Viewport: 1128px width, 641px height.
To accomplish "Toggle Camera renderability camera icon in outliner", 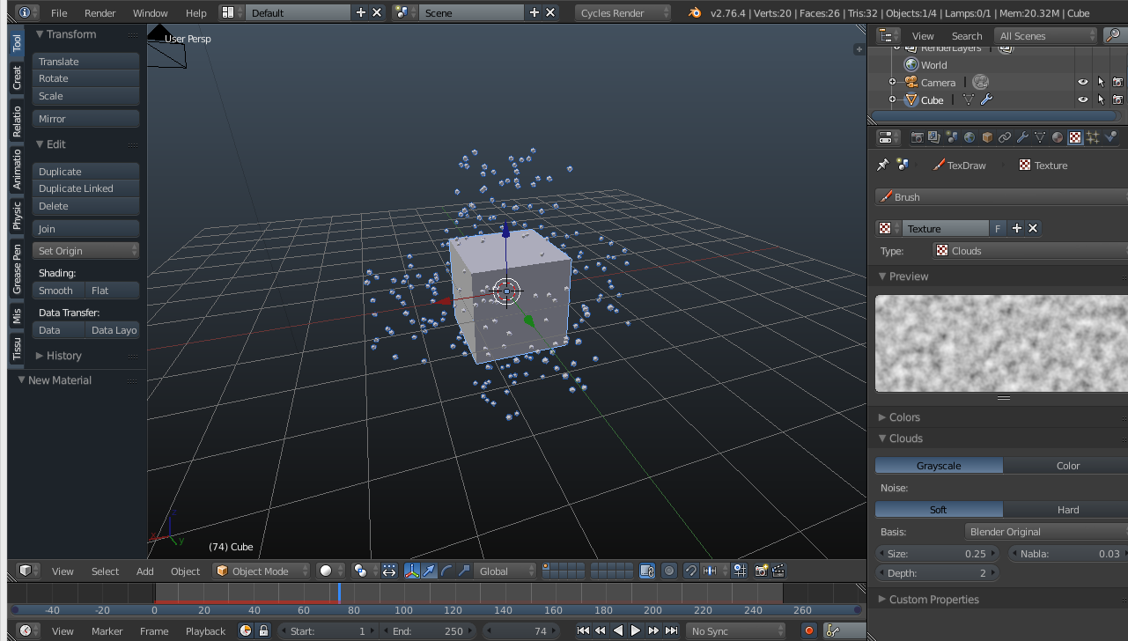I will tap(1117, 82).
